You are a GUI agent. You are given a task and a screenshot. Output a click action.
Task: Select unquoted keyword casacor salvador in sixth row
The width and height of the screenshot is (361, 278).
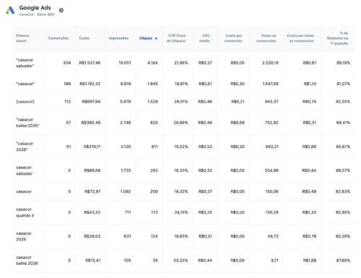tap(25, 170)
